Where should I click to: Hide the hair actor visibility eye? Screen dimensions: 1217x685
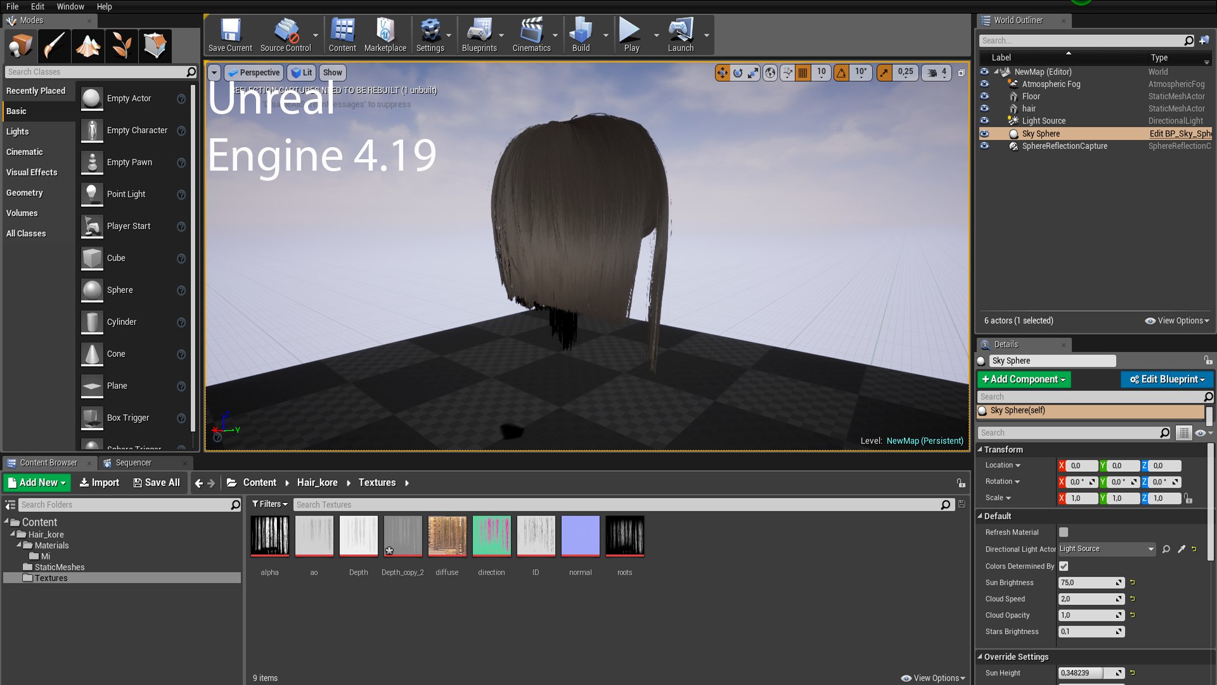click(x=984, y=108)
